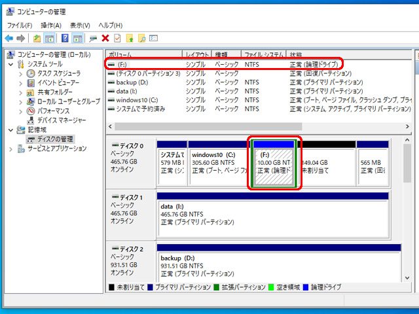Click data (I:) 465.76 GB partition block
The image size is (419, 314).
(x=273, y=215)
